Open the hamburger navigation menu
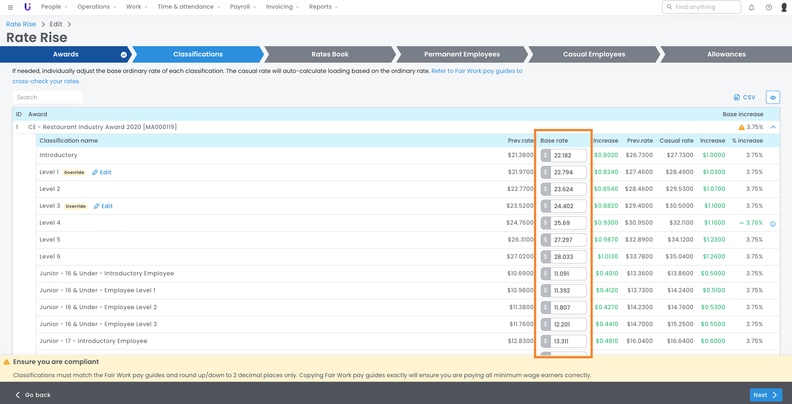This screenshot has width=792, height=404. (10, 7)
